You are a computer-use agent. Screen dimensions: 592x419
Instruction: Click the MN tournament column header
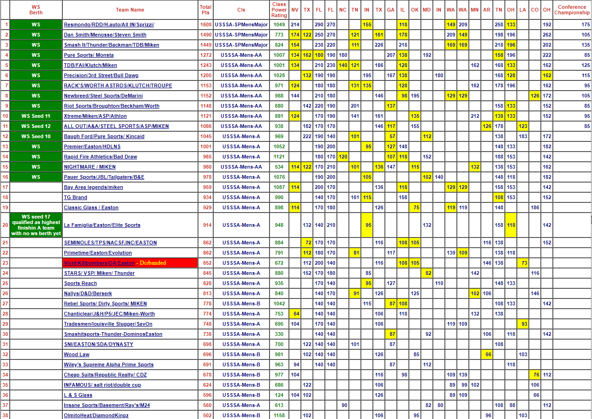pos(475,10)
